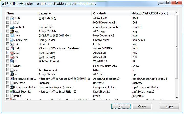
Task: Tick the .contact checkbox
Action: coord(8,27)
